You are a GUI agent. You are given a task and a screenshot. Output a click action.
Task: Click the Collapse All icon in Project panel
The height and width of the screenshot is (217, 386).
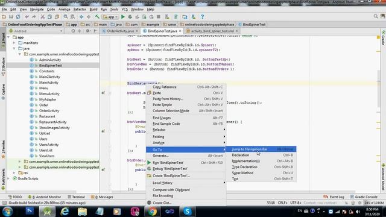tap(79, 31)
